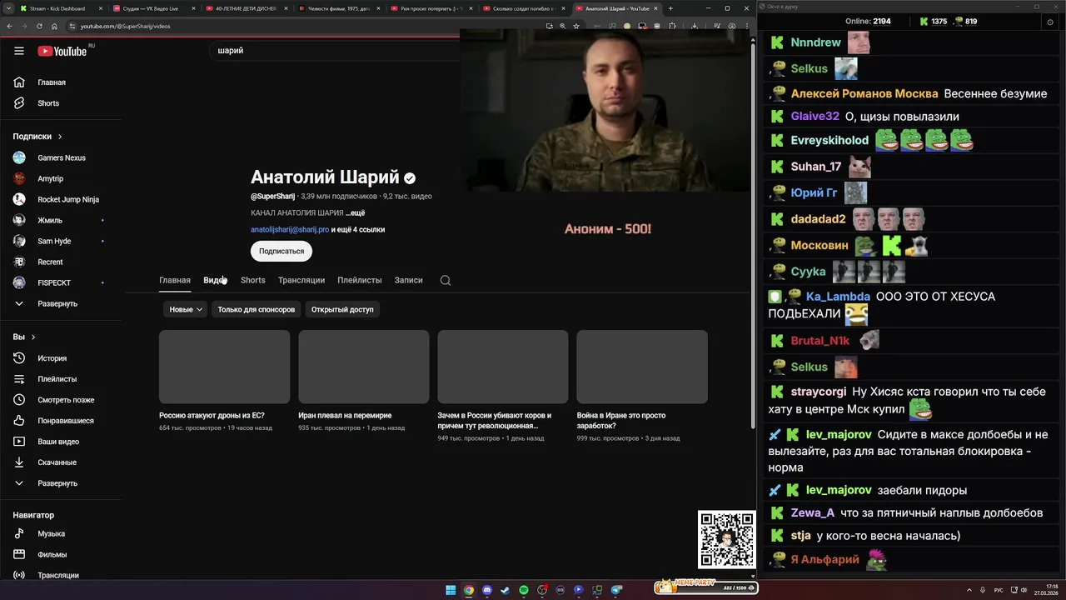Open Плейлисты in the sidebar
The width and height of the screenshot is (1066, 600).
coord(57,379)
